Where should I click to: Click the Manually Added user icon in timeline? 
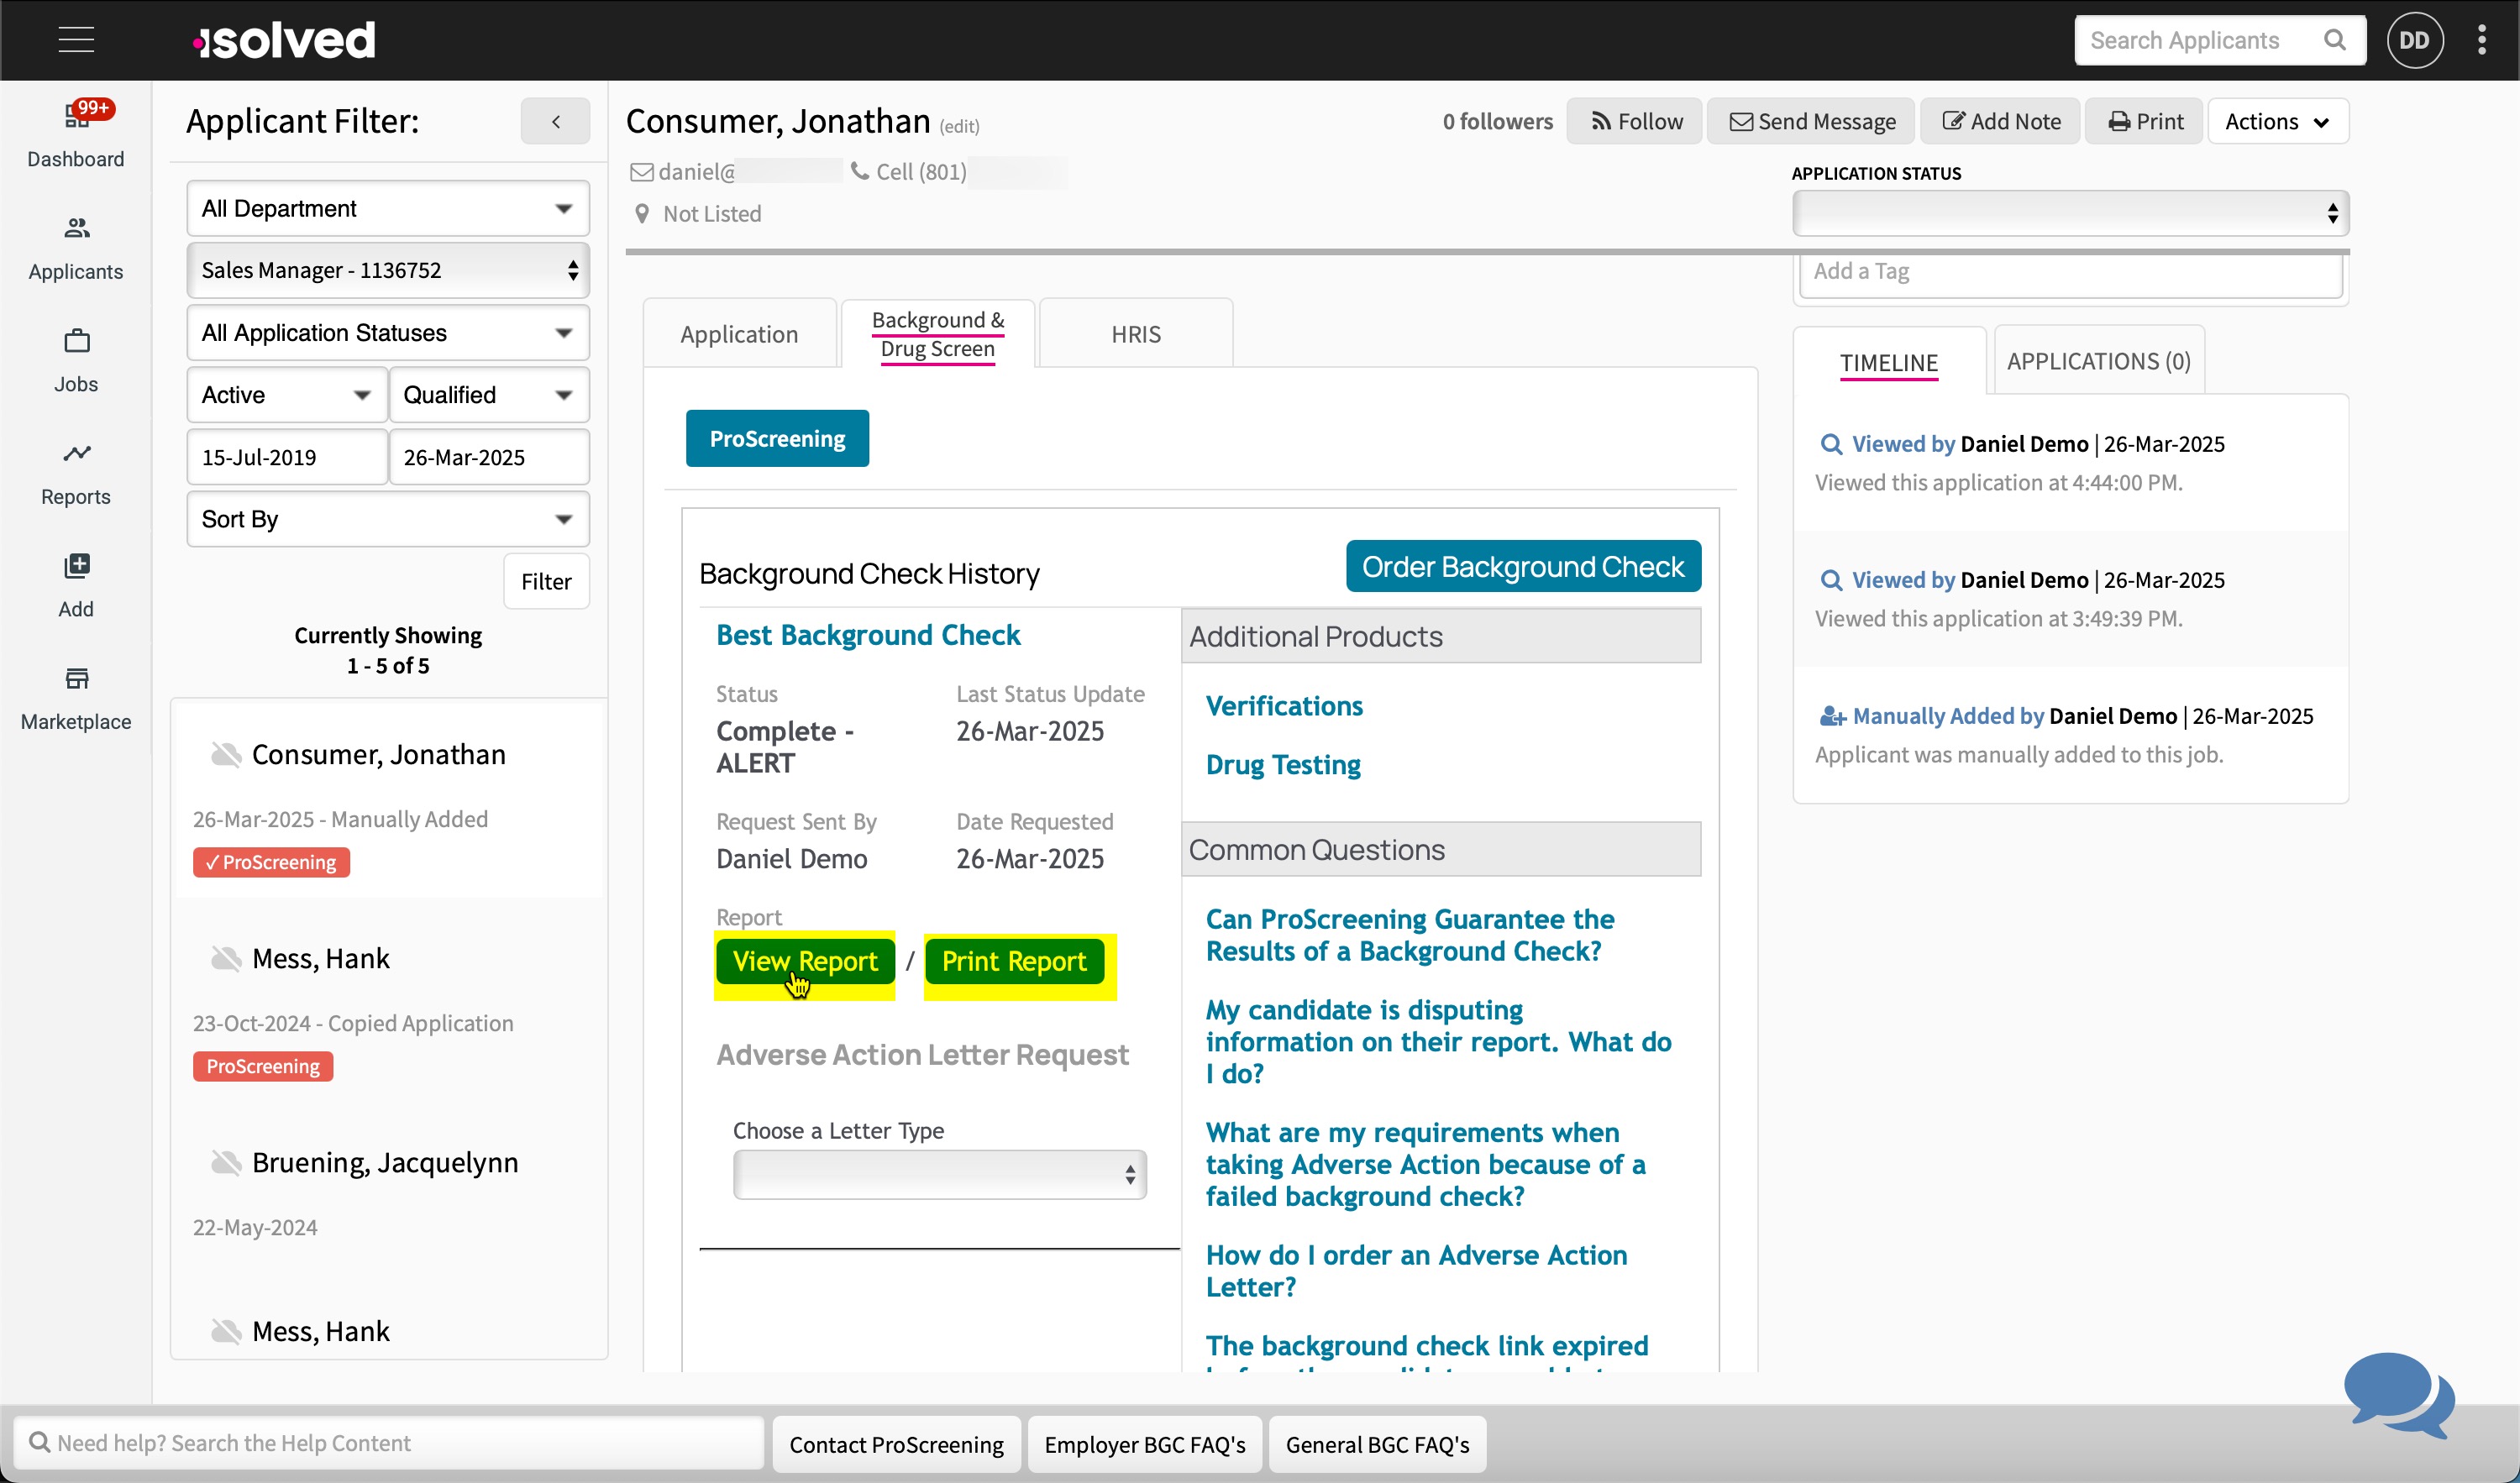click(x=1832, y=716)
